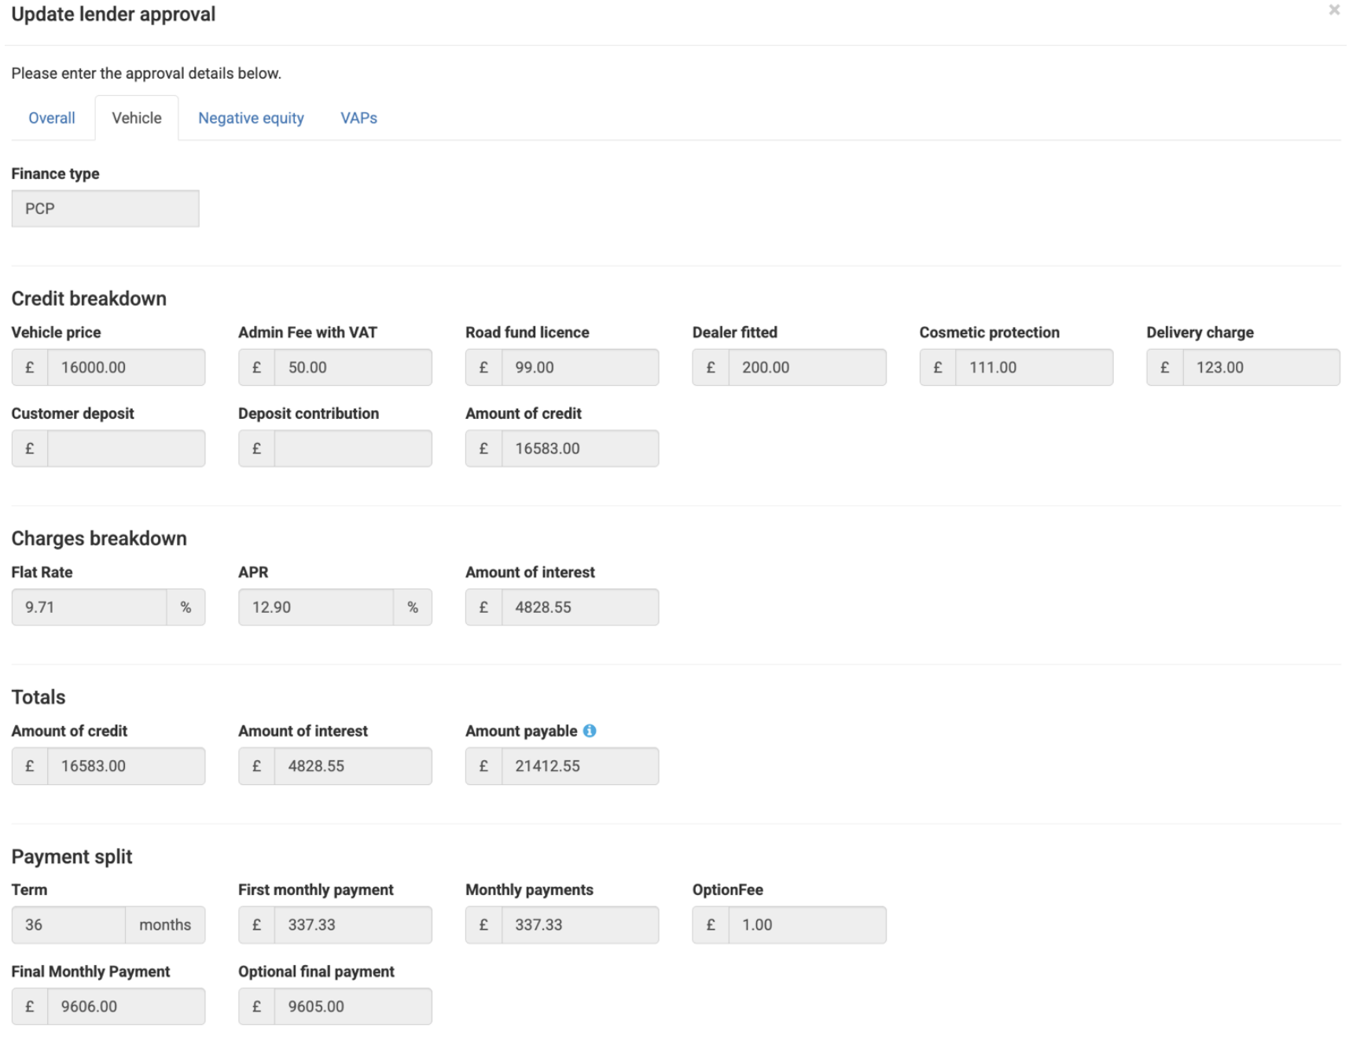The height and width of the screenshot is (1042, 1349).
Task: Click the Amount payable info icon
Action: coord(590,731)
